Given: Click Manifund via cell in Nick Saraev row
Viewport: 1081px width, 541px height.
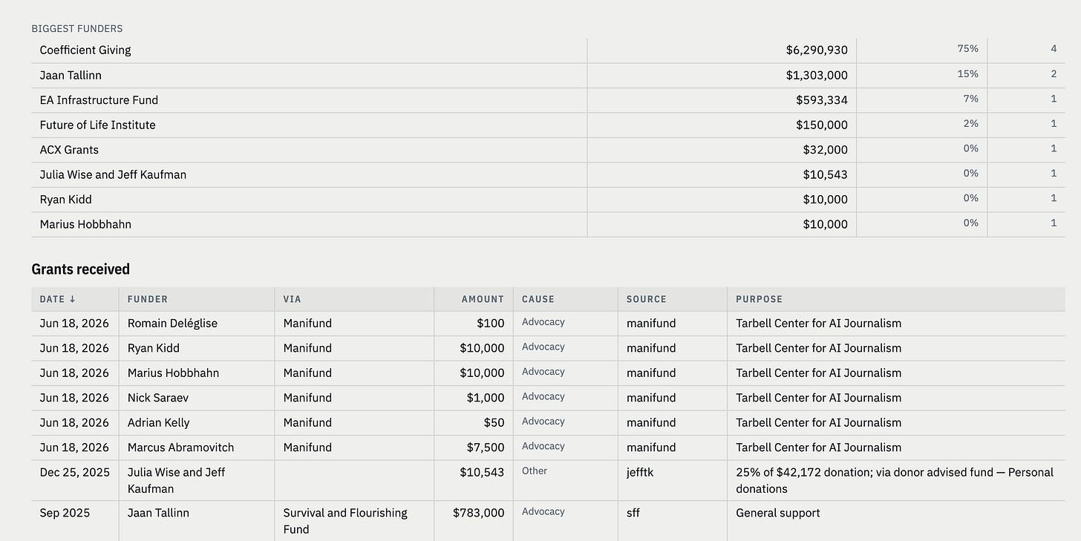Looking at the screenshot, I should click(x=307, y=398).
